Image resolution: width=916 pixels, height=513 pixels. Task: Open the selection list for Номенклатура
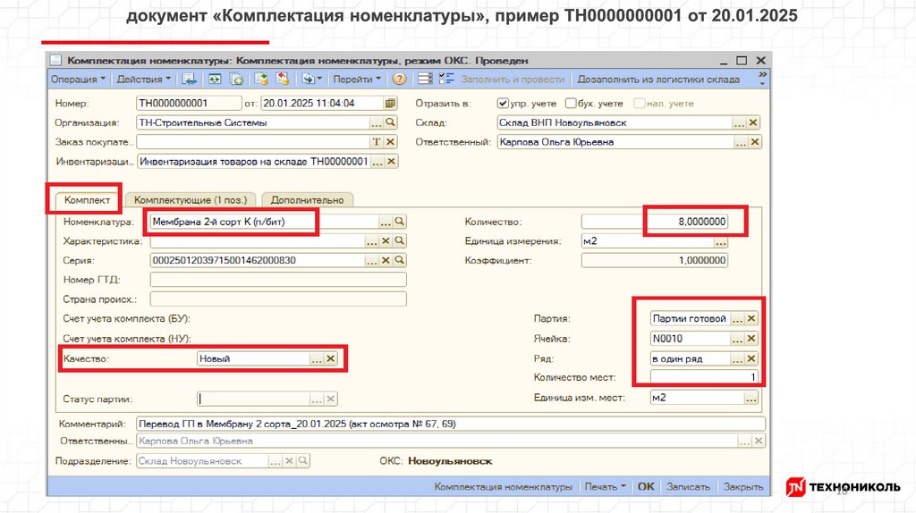click(x=385, y=222)
